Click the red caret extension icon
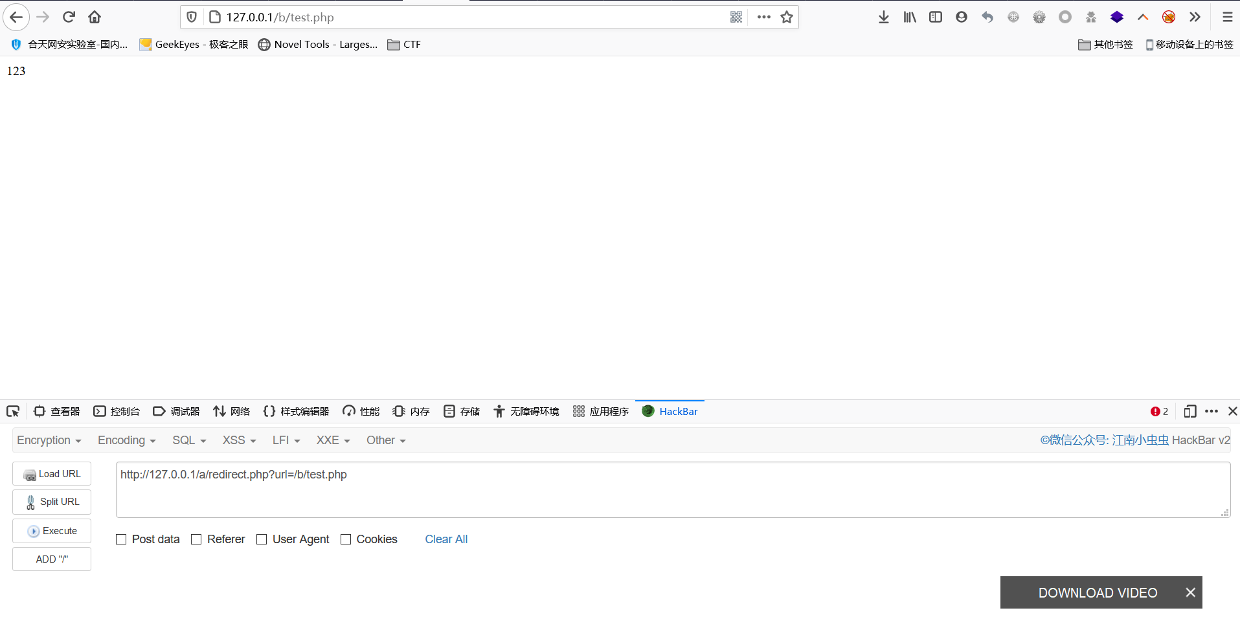This screenshot has width=1240, height=639. [1143, 17]
